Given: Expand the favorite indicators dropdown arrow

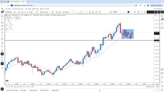Looking at the screenshot, I should click(50, 12).
